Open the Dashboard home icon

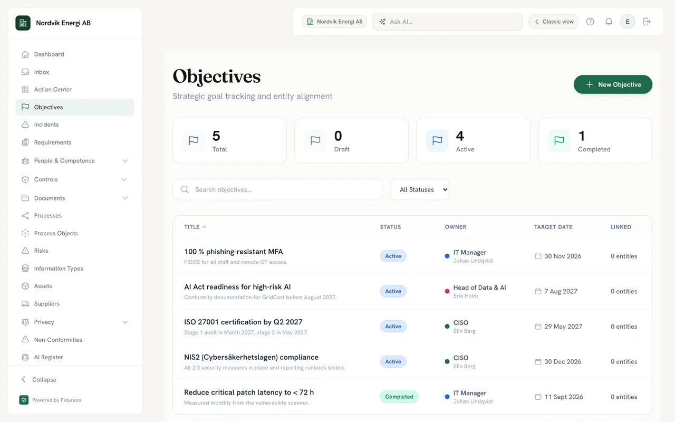coord(25,54)
